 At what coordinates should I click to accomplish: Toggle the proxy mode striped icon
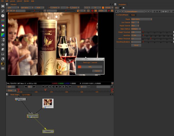[112, 11]
